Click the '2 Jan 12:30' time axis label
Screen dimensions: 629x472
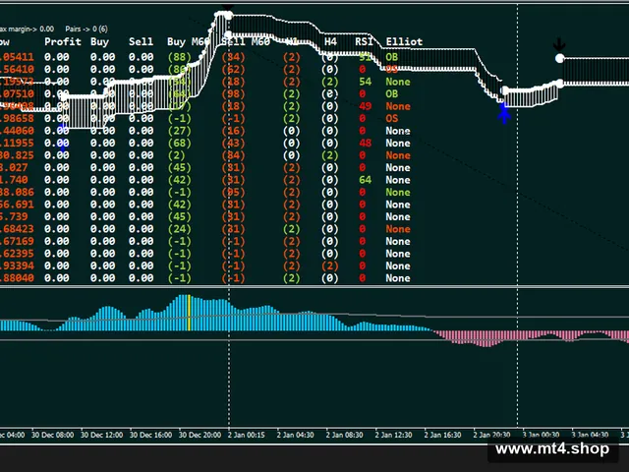pyautogui.click(x=393, y=435)
